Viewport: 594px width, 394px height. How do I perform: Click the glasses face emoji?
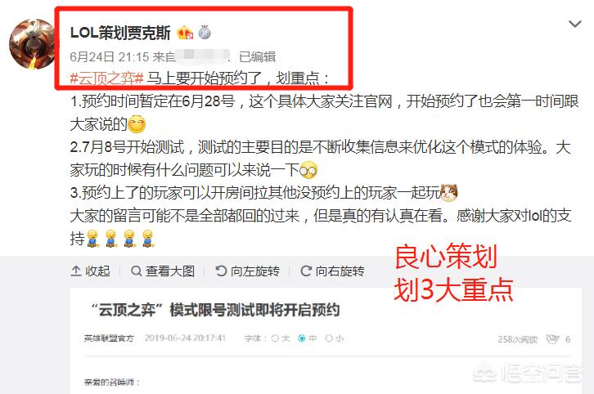(308, 170)
